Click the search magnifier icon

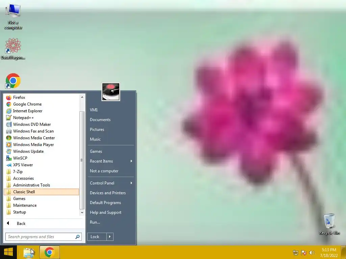77,237
